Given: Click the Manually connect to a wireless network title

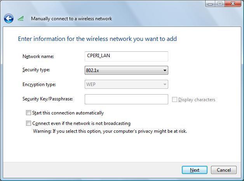Looking at the screenshot, I should coord(71,19).
